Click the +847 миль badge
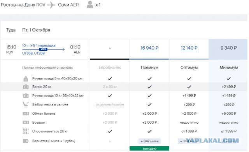The image size is (249, 152). (x=149, y=141)
